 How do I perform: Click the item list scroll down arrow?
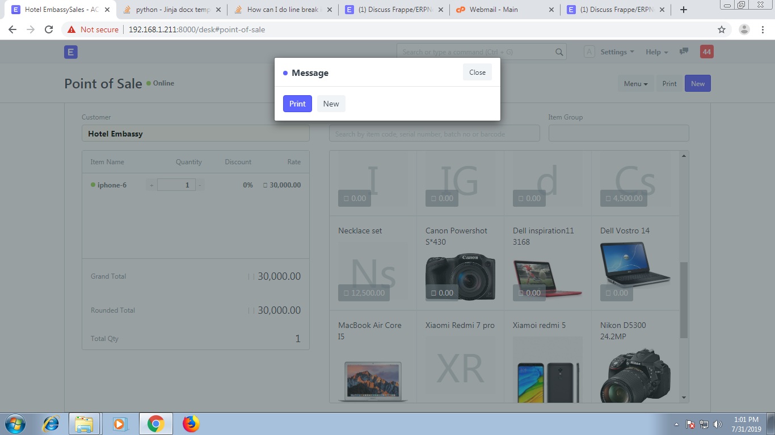[684, 398]
